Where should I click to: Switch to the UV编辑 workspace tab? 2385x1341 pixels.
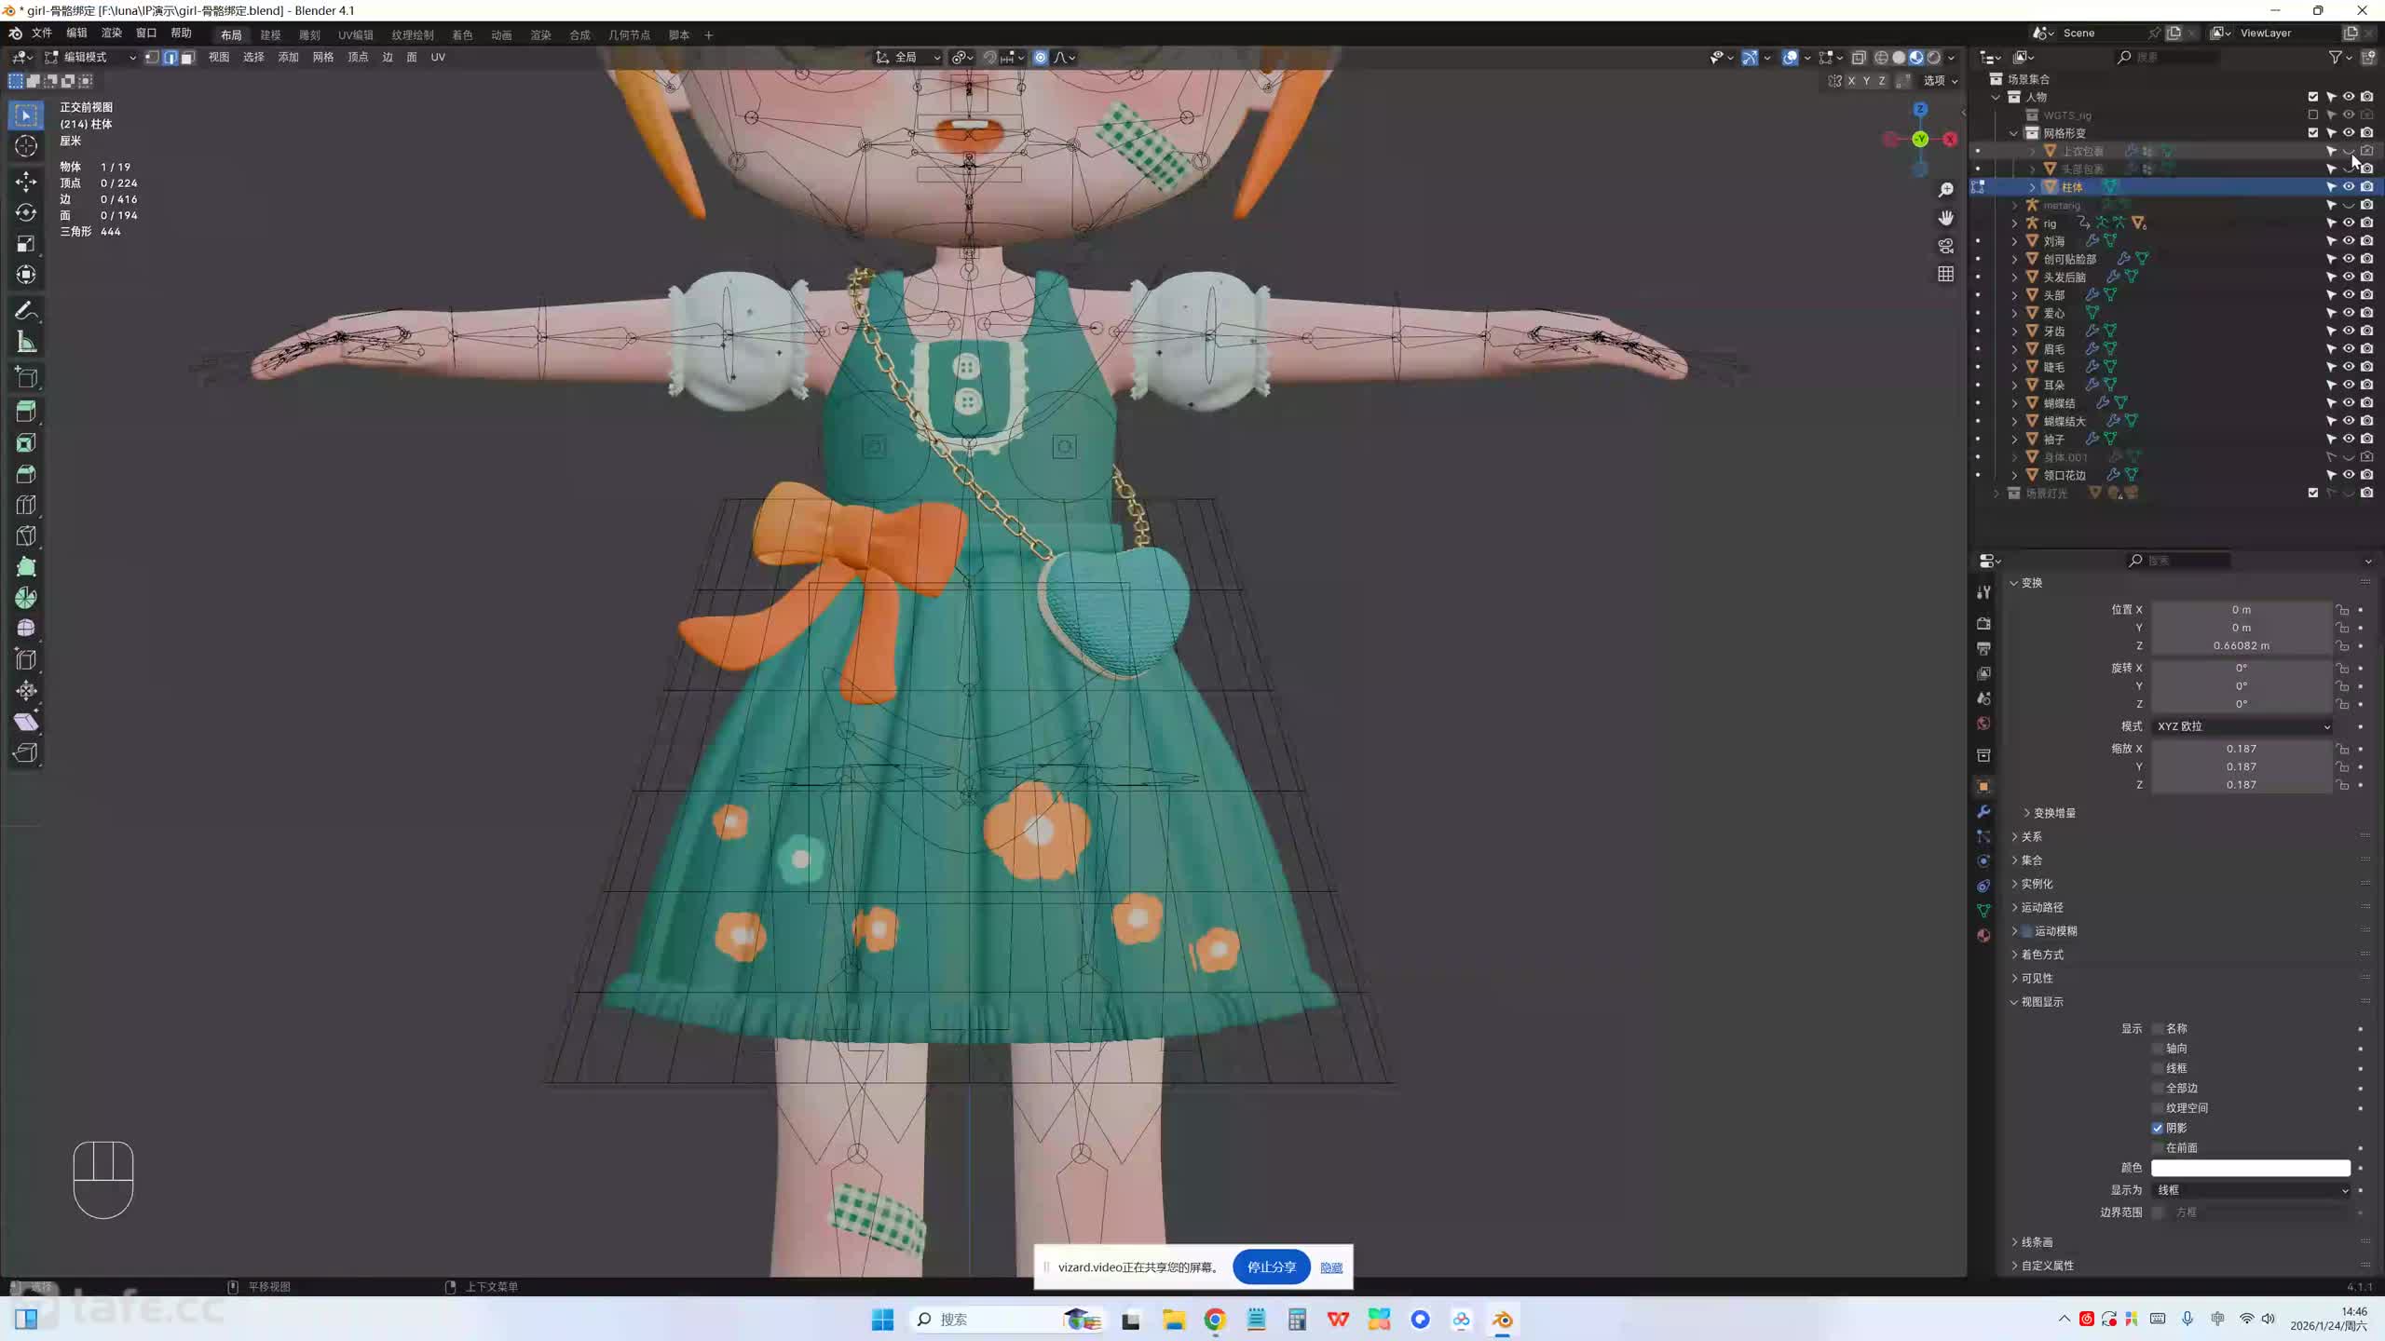tap(355, 34)
